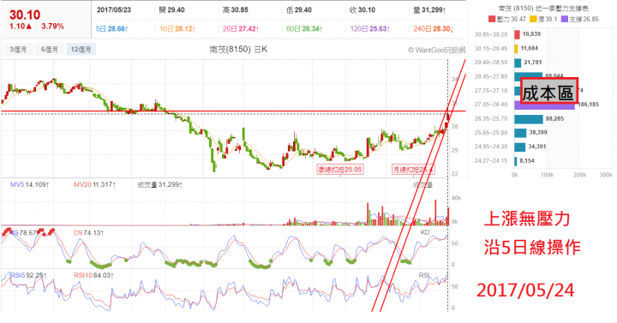Click the 300k axis label

point(606,175)
